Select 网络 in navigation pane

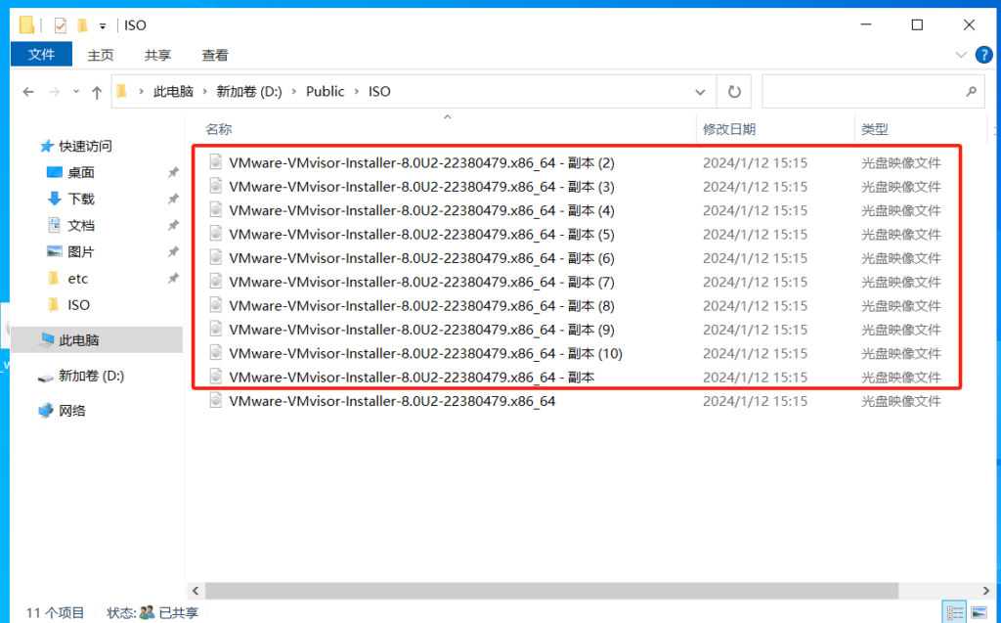pyautogui.click(x=72, y=411)
